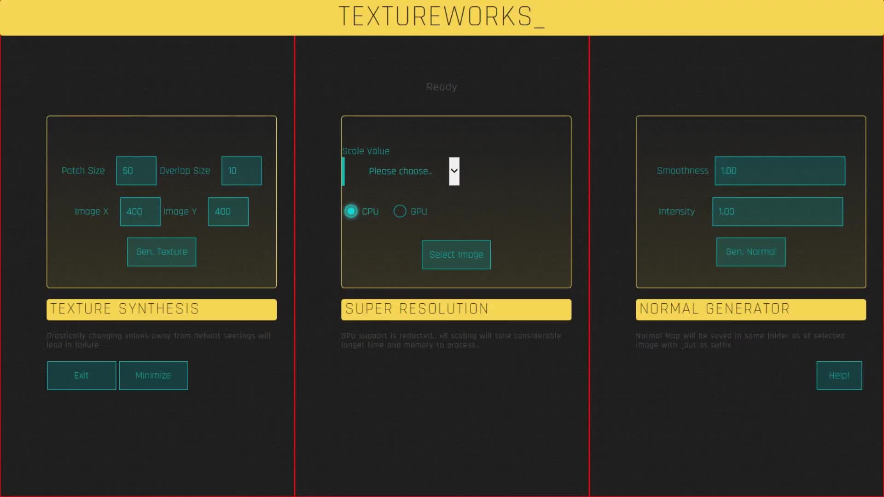The image size is (884, 497).
Task: Click the Image X input field
Action: click(140, 212)
